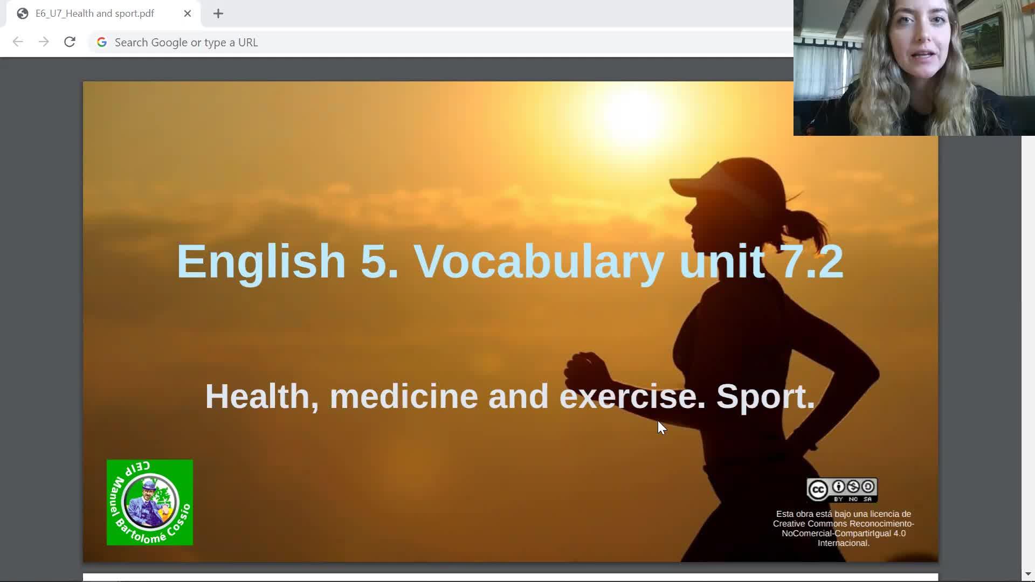The width and height of the screenshot is (1035, 582).
Task: Open a new tab with plus icon
Action: 218,13
